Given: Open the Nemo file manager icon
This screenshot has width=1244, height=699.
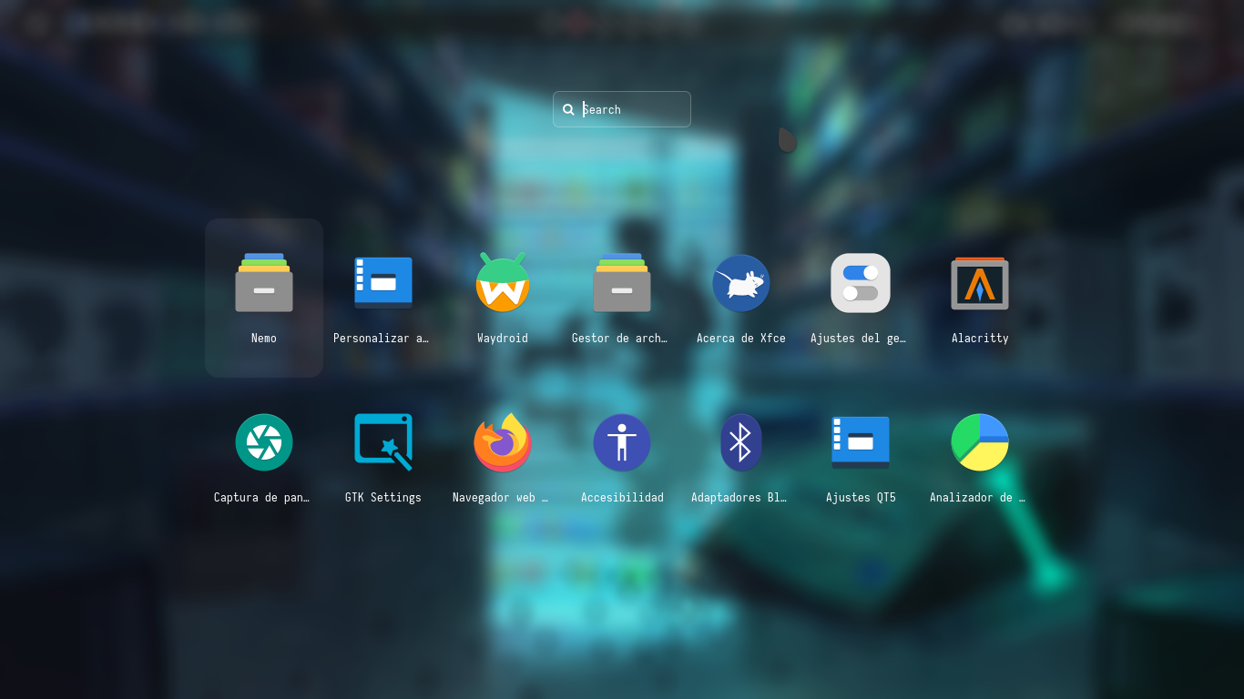Looking at the screenshot, I should pos(264,283).
